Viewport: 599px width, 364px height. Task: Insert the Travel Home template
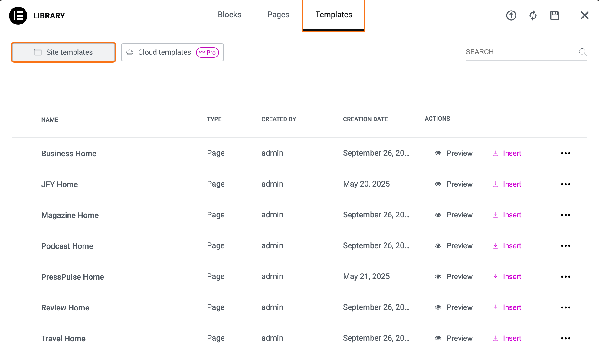point(507,338)
